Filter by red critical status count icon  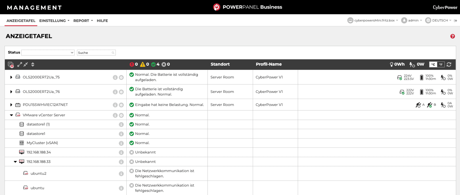tap(132, 64)
